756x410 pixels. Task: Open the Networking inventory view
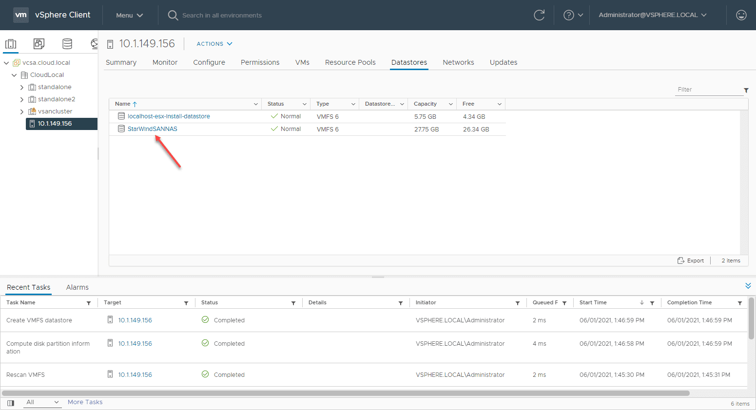(94, 43)
